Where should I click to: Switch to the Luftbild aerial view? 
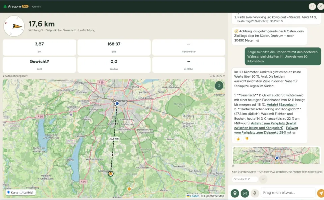[x=21, y=192]
